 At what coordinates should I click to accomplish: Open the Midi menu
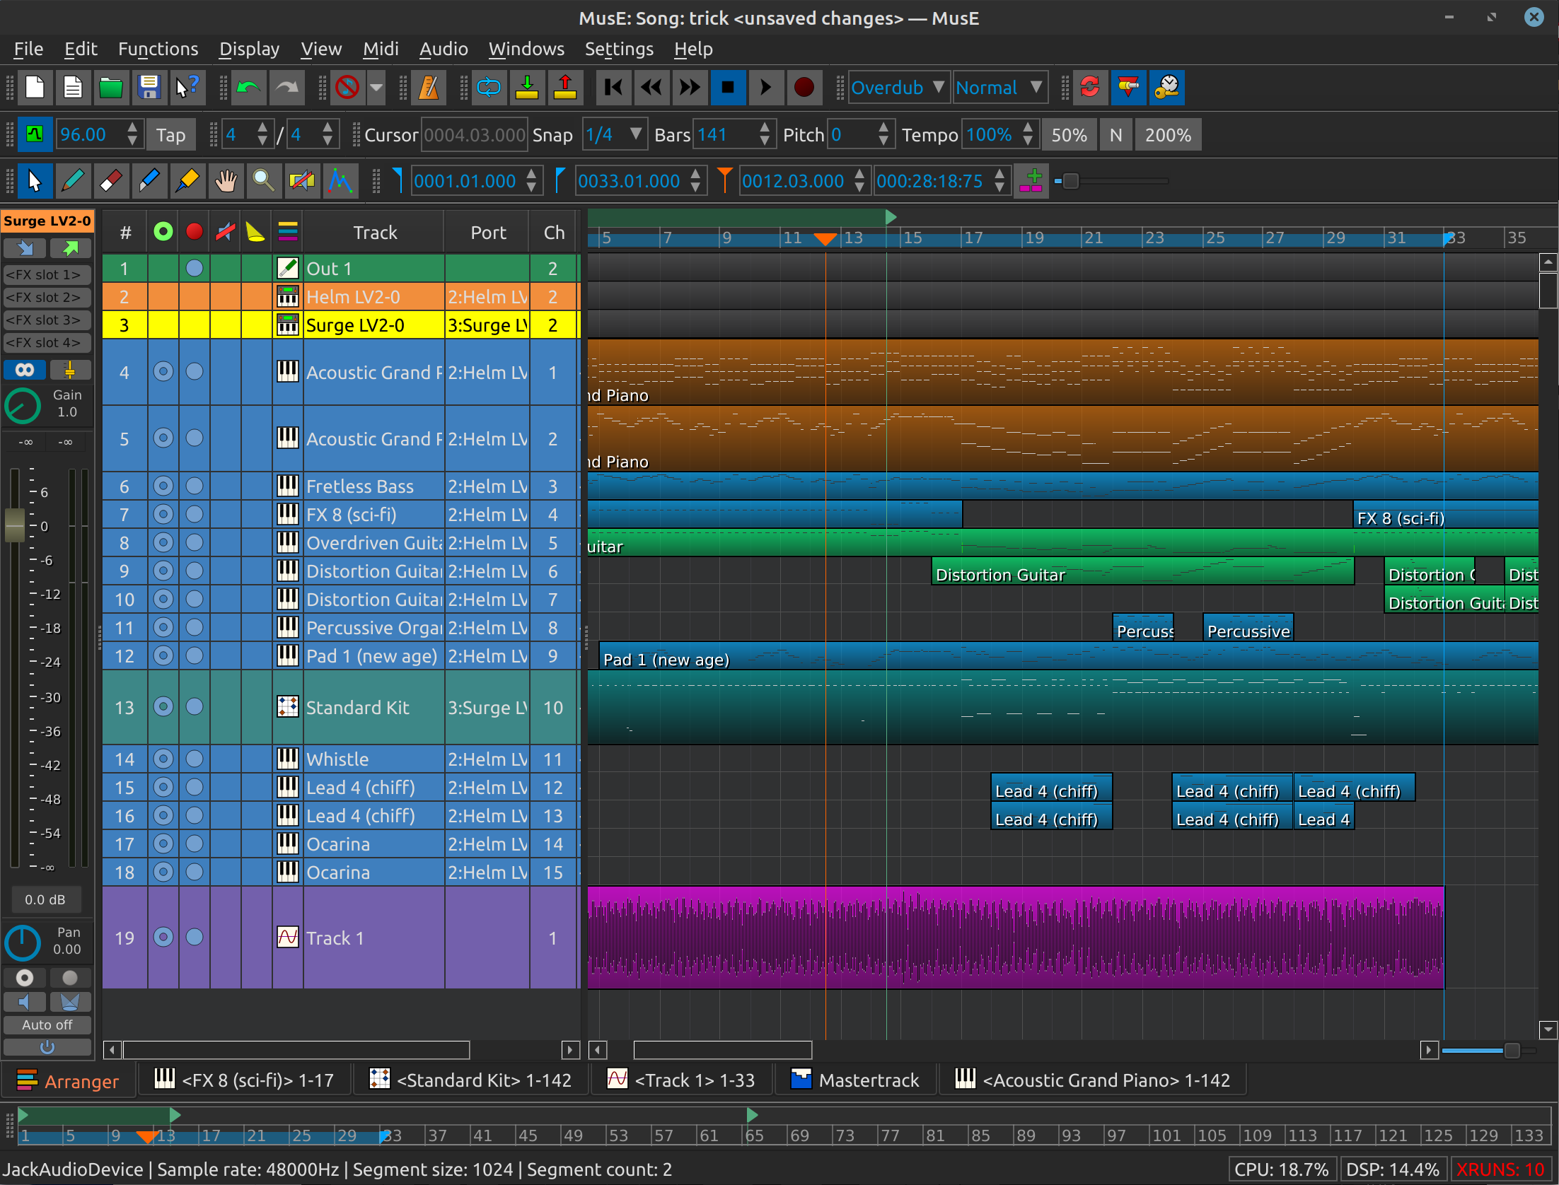coord(381,49)
